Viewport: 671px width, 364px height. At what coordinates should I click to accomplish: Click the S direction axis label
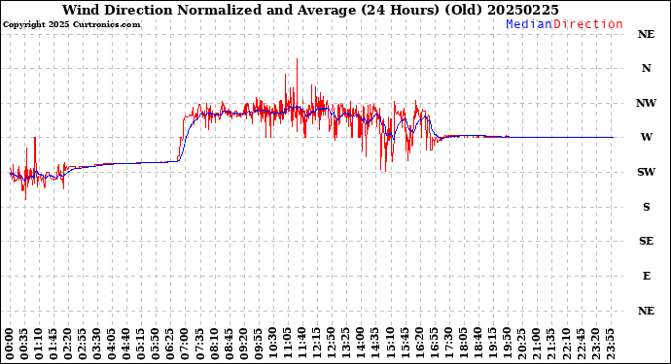pos(646,207)
